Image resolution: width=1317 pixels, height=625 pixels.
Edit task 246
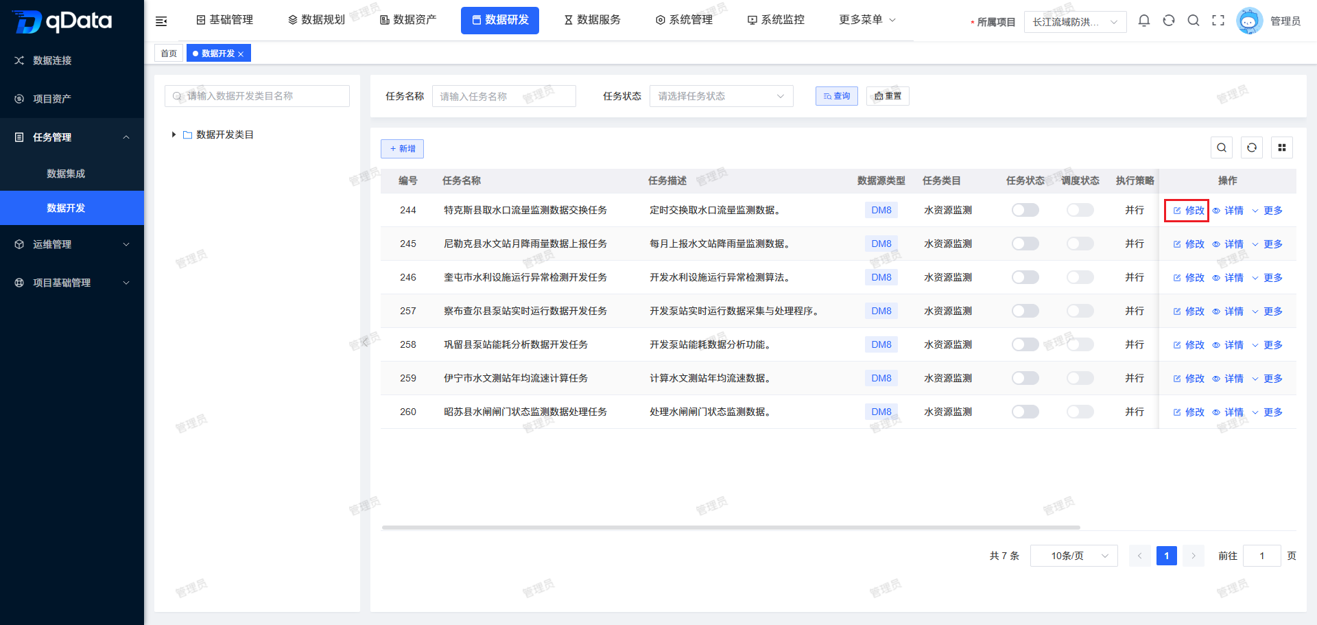1189,278
